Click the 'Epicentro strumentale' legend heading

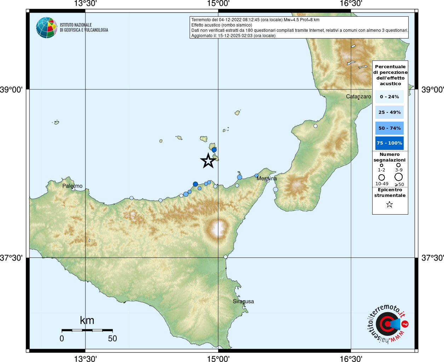[x=390, y=193]
